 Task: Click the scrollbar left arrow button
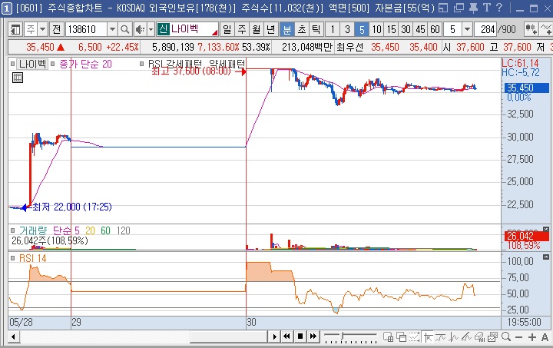13,336
